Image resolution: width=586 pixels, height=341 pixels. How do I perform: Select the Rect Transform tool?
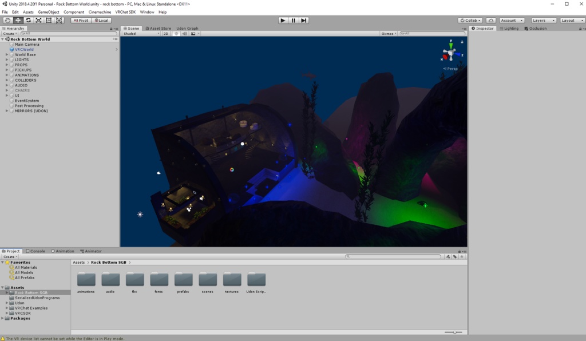click(x=49, y=20)
